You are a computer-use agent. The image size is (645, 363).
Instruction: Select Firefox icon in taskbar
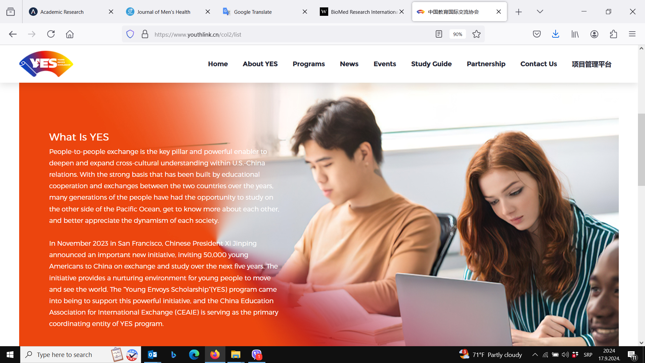pos(215,355)
